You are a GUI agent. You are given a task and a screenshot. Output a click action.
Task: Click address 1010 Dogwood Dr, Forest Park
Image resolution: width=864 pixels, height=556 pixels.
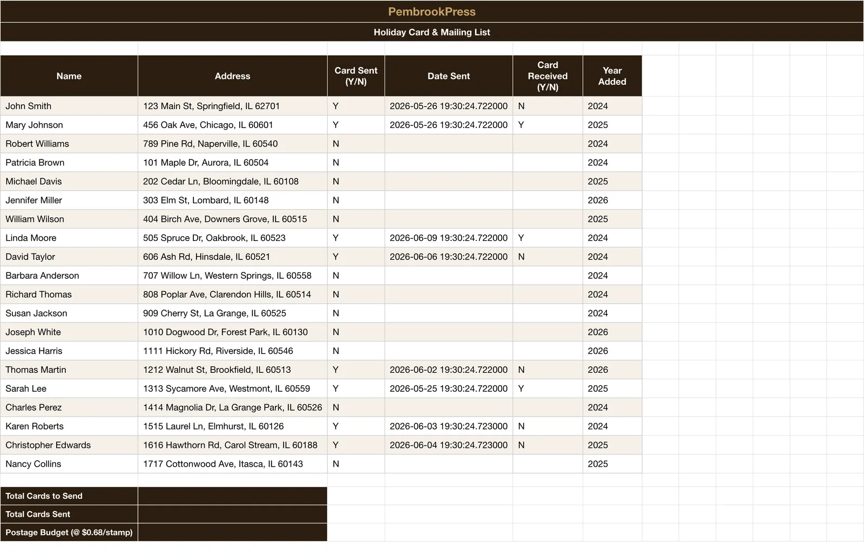[x=233, y=332]
